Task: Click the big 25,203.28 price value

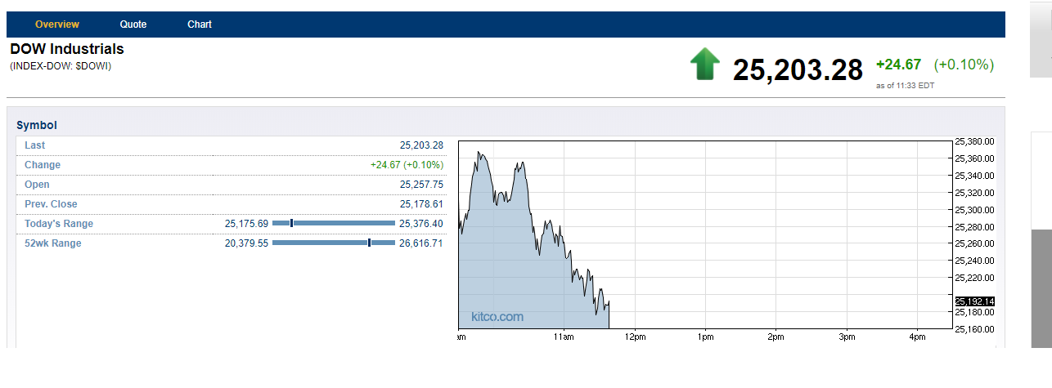Action: pyautogui.click(x=798, y=69)
